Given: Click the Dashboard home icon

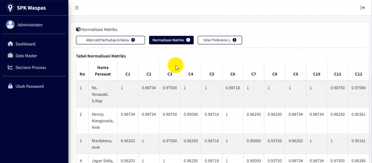Looking at the screenshot, I should pos(10,44).
